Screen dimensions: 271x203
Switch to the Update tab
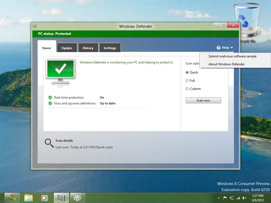pos(67,48)
